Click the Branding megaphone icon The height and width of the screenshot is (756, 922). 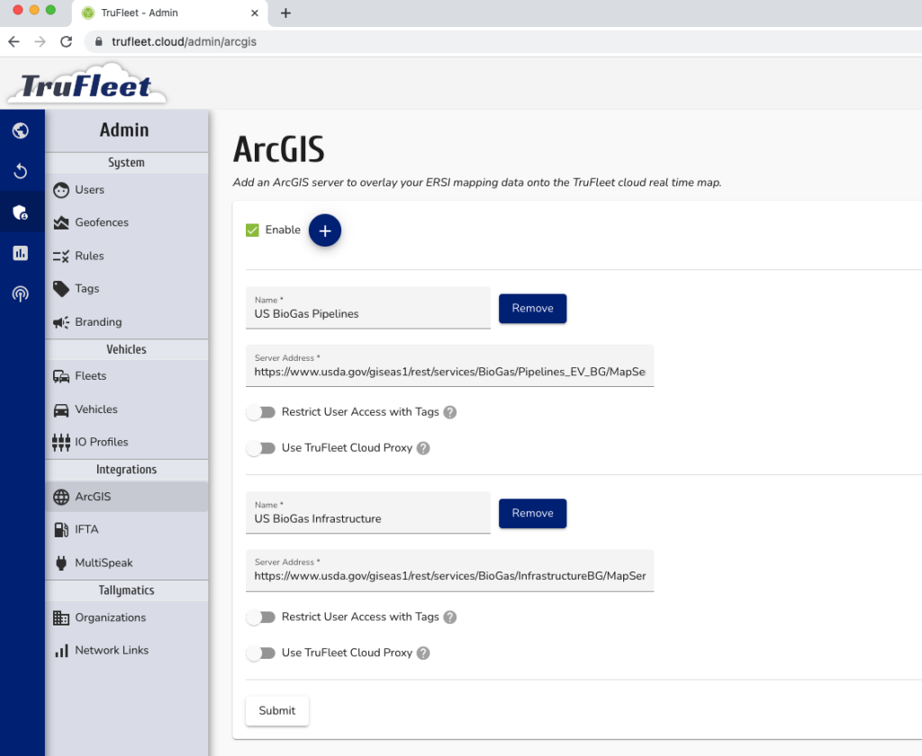(61, 322)
